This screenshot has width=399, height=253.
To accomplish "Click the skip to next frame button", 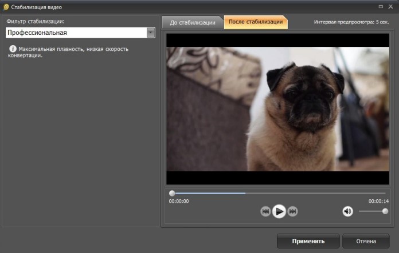I will pos(292,211).
